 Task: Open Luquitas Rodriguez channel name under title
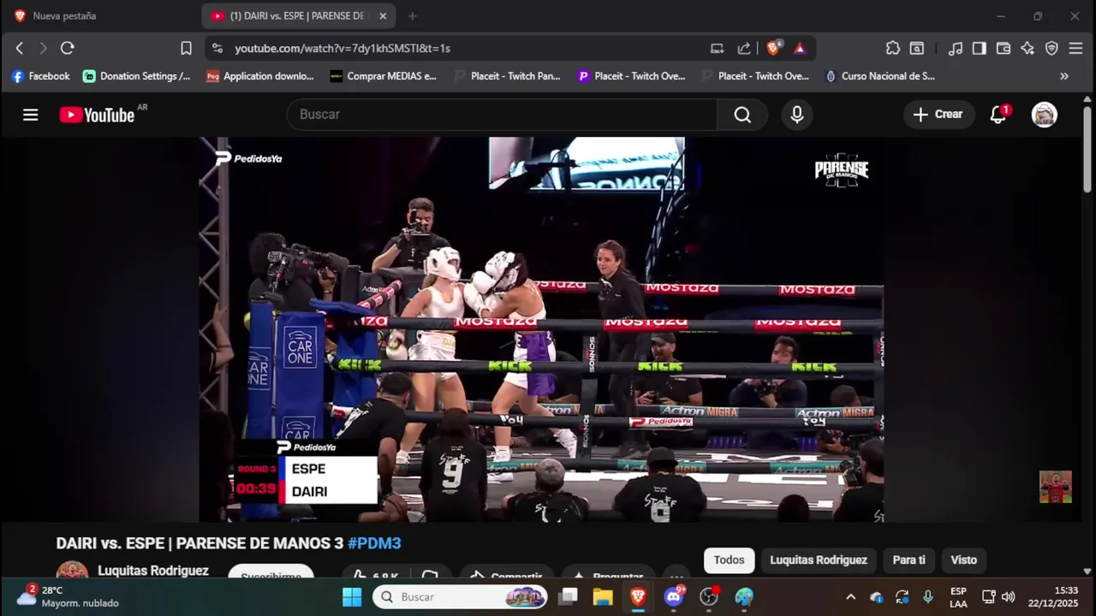[x=153, y=571]
